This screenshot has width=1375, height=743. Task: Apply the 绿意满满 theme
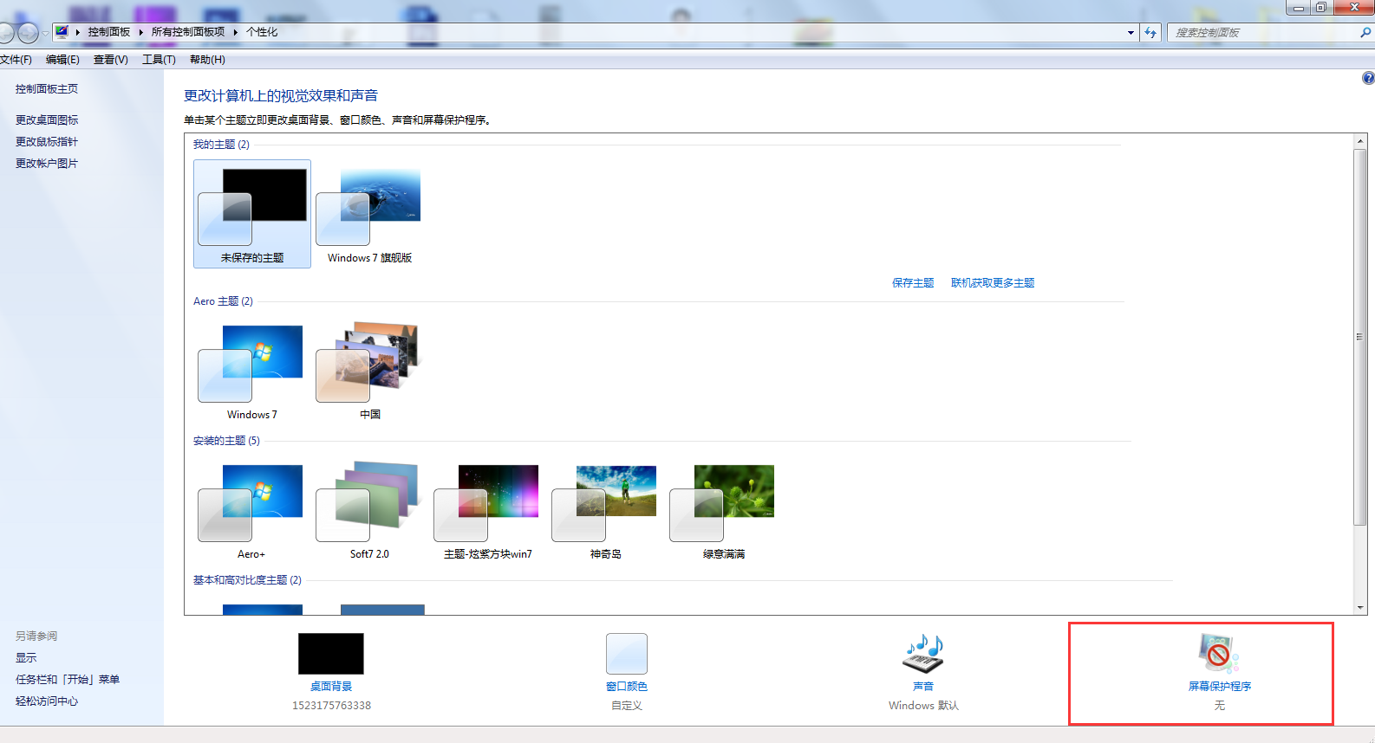click(x=724, y=510)
